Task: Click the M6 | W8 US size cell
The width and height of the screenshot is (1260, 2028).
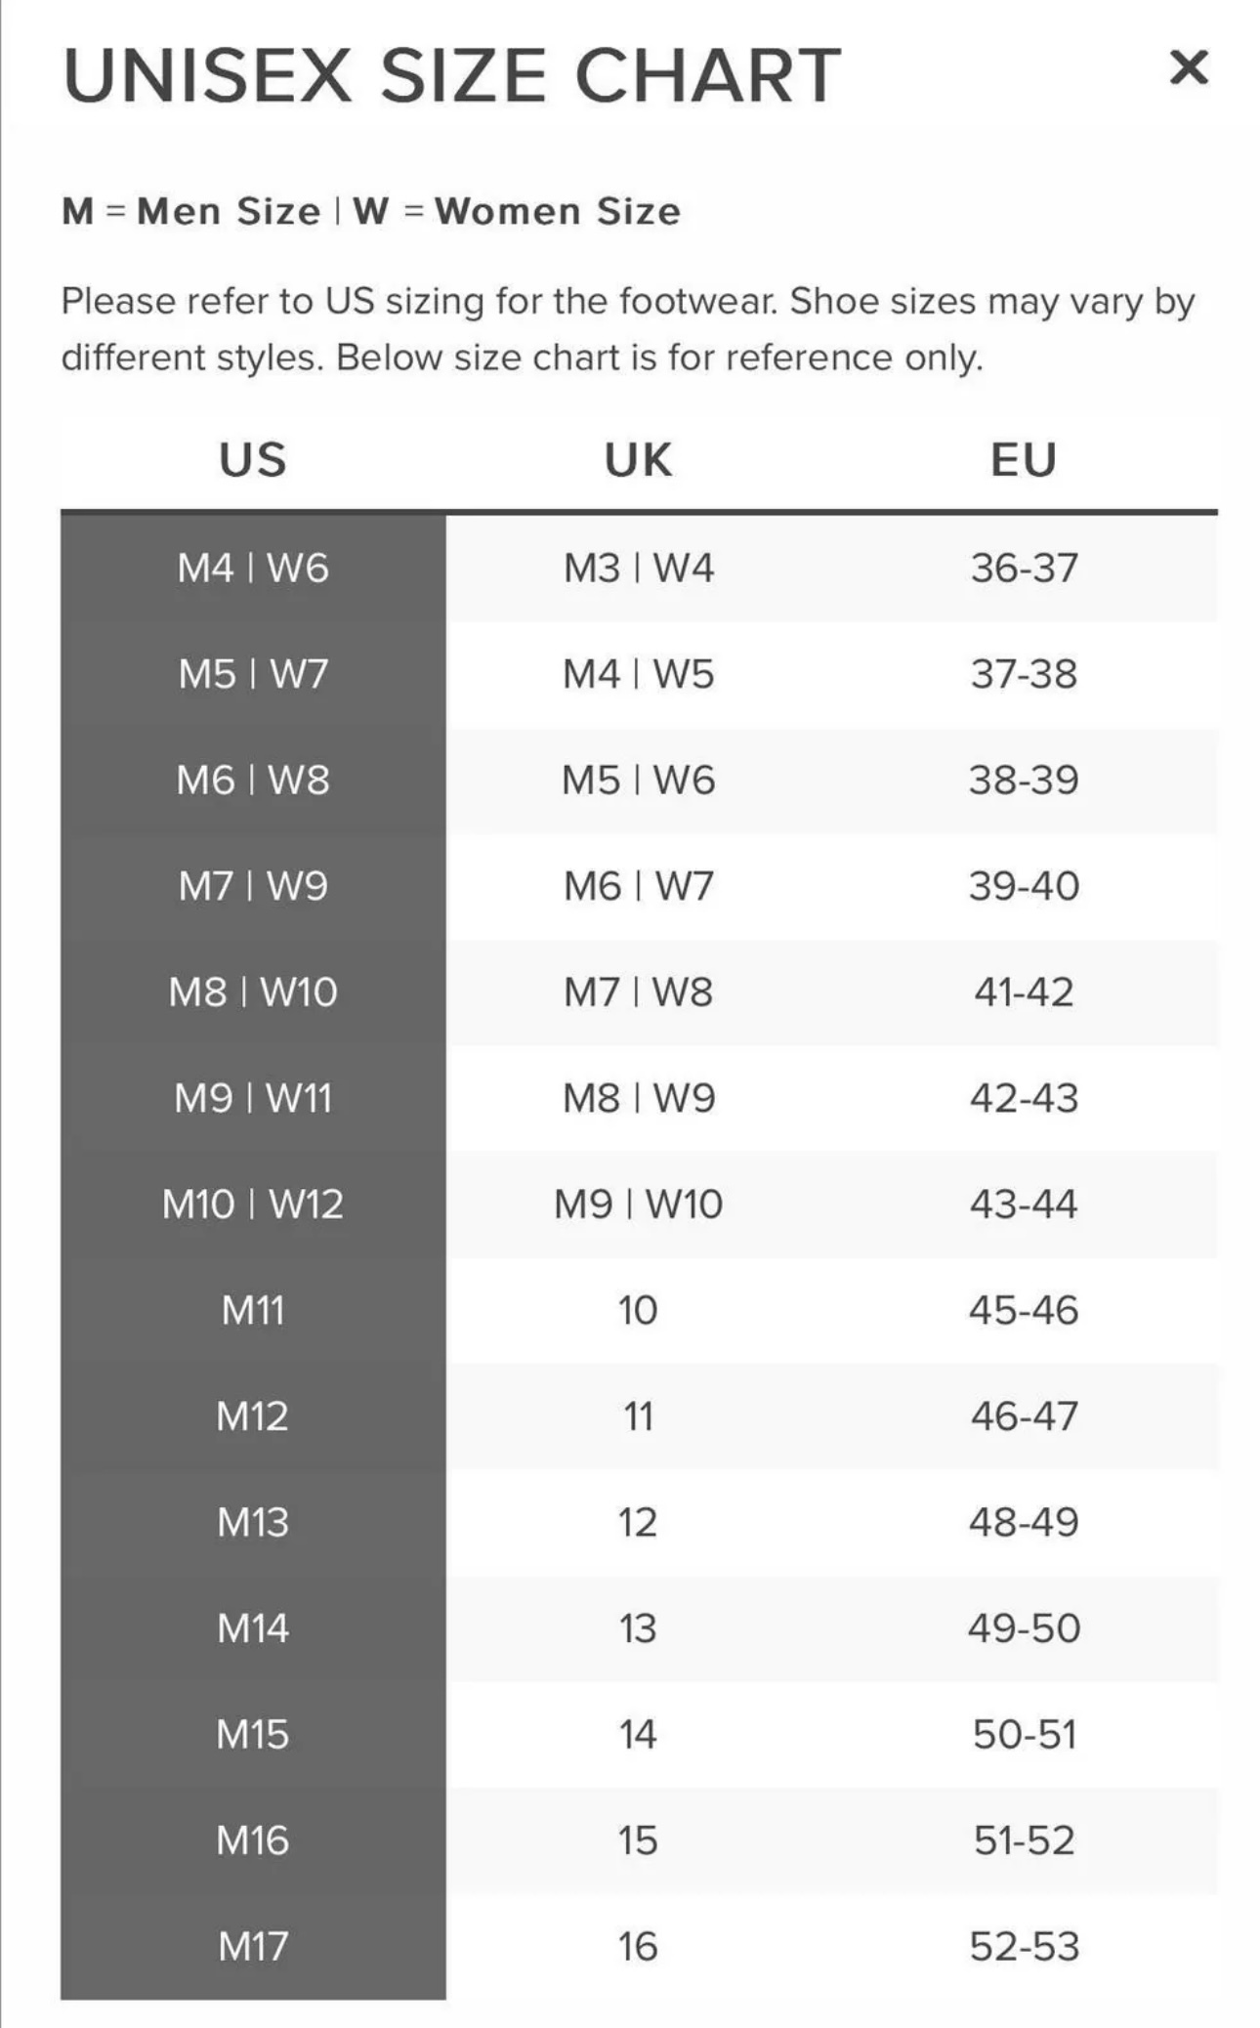Action: point(253,780)
